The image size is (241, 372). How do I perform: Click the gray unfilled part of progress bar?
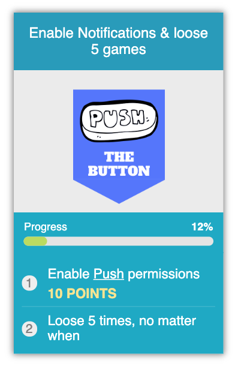(x=130, y=241)
